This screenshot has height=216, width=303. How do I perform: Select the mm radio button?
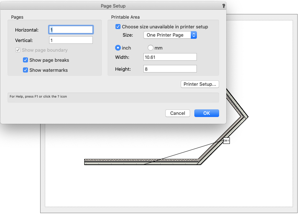[151, 47]
